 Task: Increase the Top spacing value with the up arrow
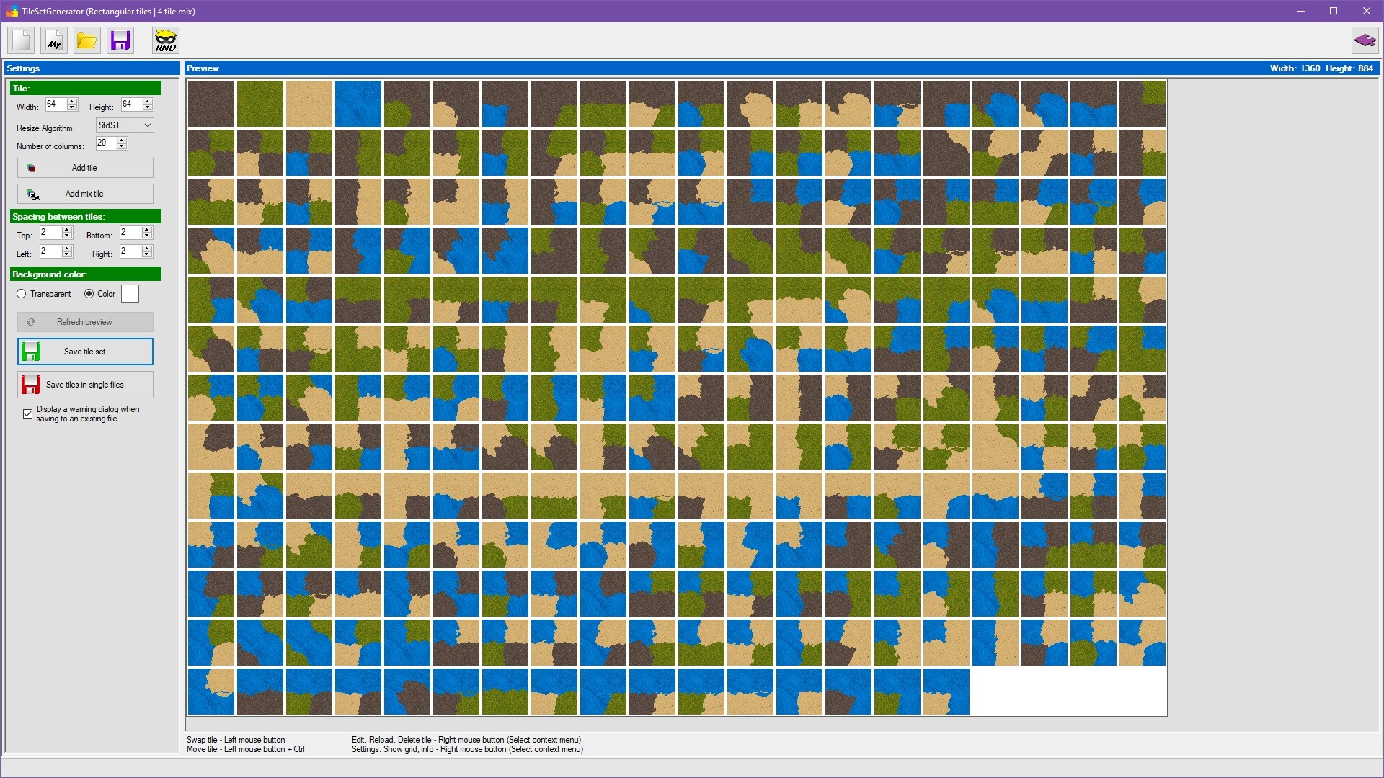(67, 230)
